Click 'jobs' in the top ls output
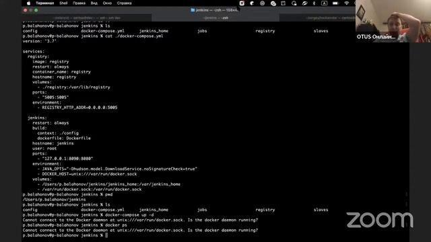 (x=202, y=31)
